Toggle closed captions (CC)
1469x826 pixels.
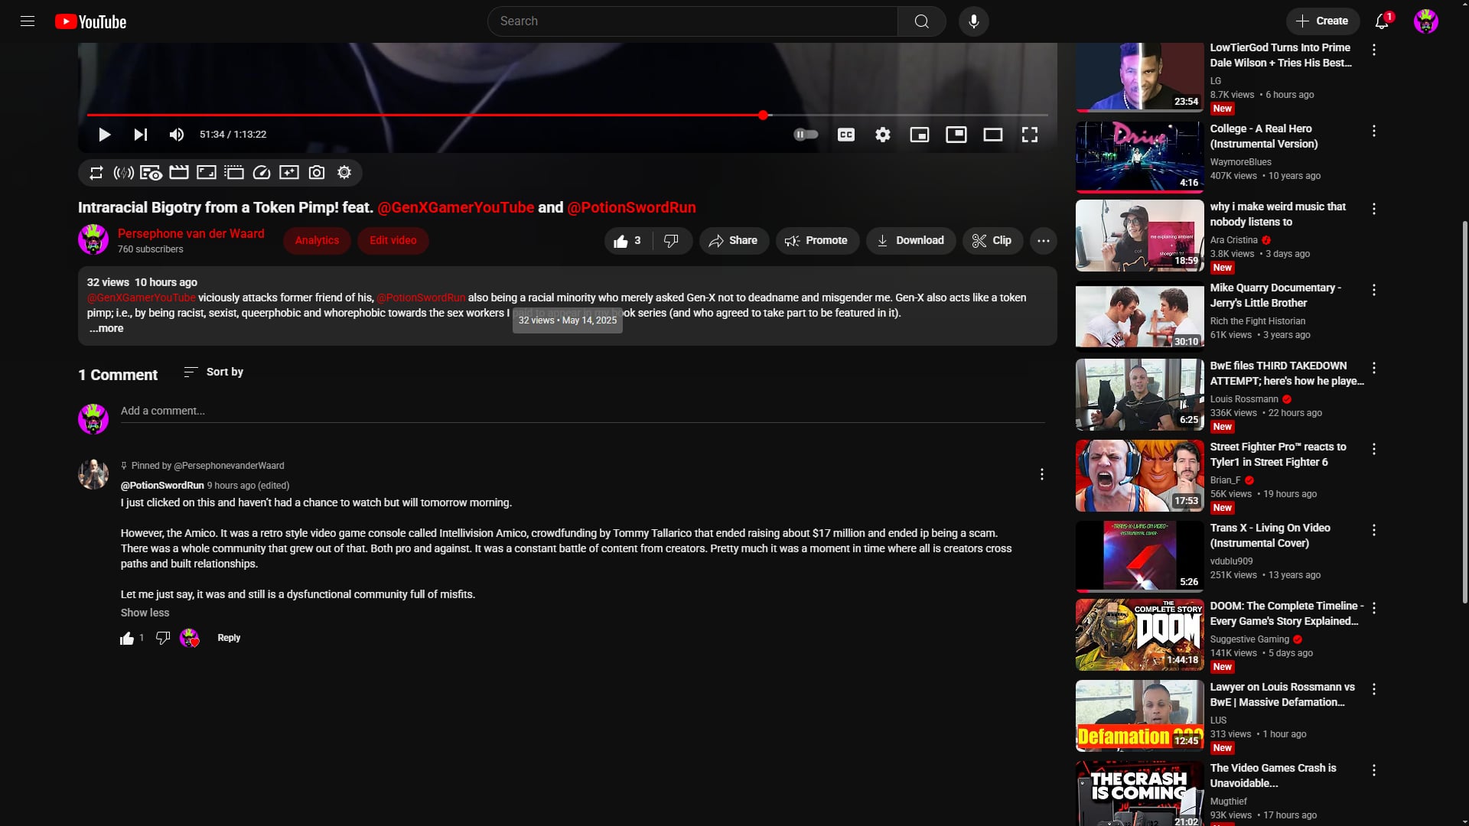[x=846, y=135]
